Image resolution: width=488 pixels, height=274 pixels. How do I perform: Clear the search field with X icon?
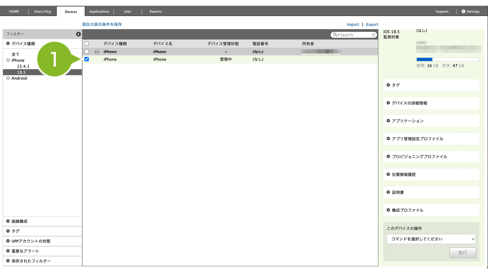374,35
